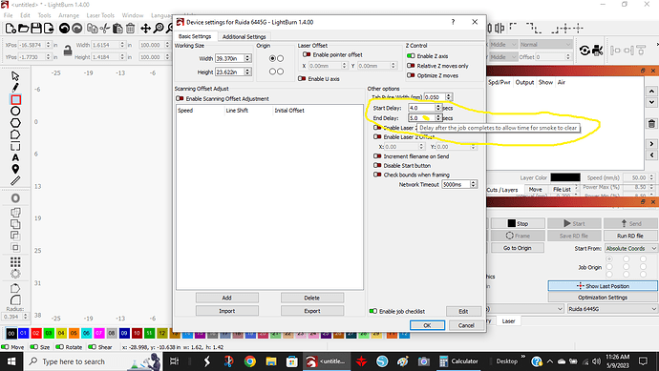The width and height of the screenshot is (659, 371).
Task: Adjust the Working Size Height stepper
Action: pos(247,72)
